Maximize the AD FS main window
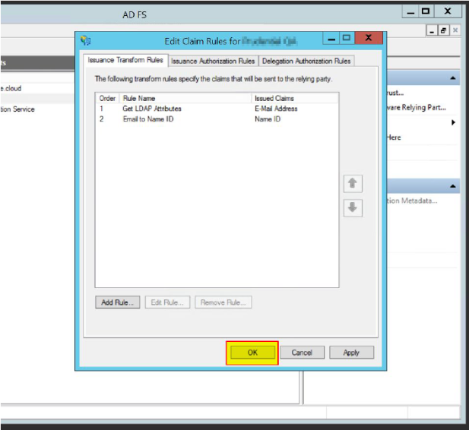 pos(426,11)
